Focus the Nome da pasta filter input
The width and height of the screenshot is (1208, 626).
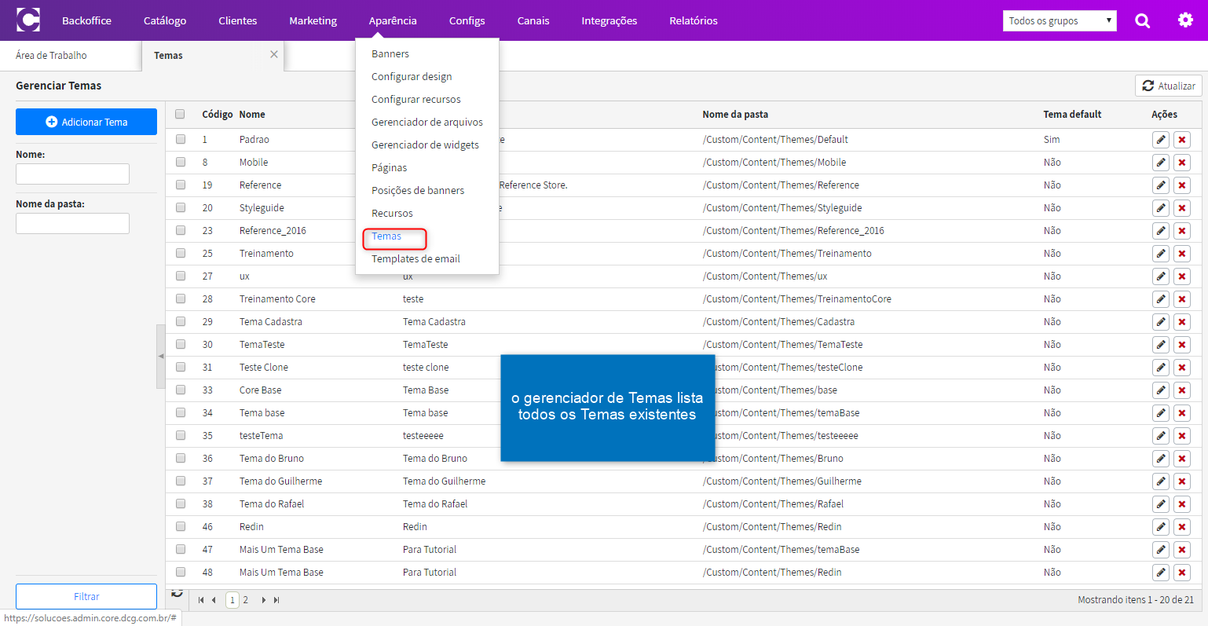pyautogui.click(x=72, y=224)
